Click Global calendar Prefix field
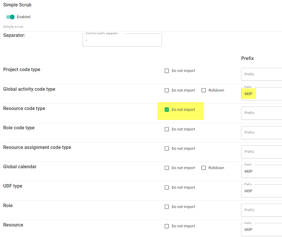This screenshot has width=282, height=237. pos(262,171)
